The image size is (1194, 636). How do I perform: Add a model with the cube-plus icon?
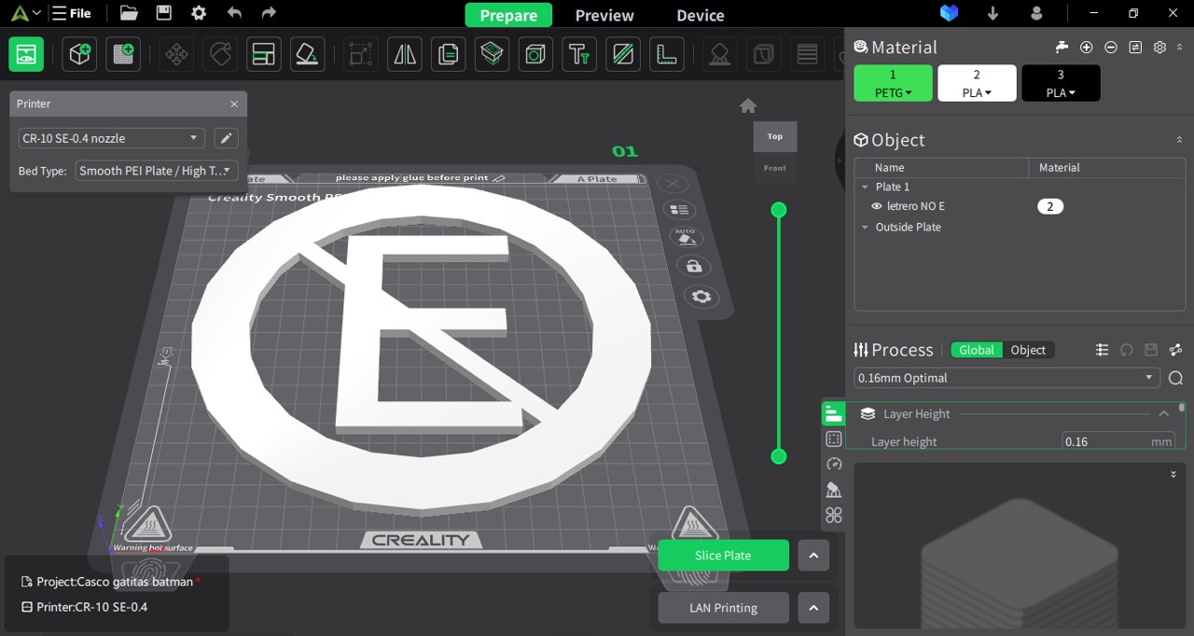tap(79, 54)
